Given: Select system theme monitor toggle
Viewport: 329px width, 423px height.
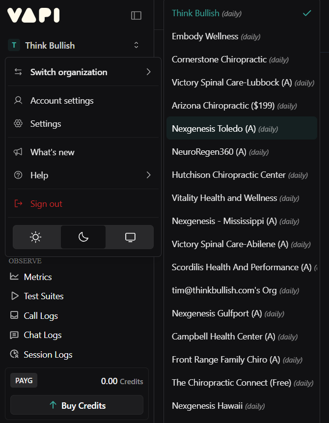Looking at the screenshot, I should tap(130, 237).
